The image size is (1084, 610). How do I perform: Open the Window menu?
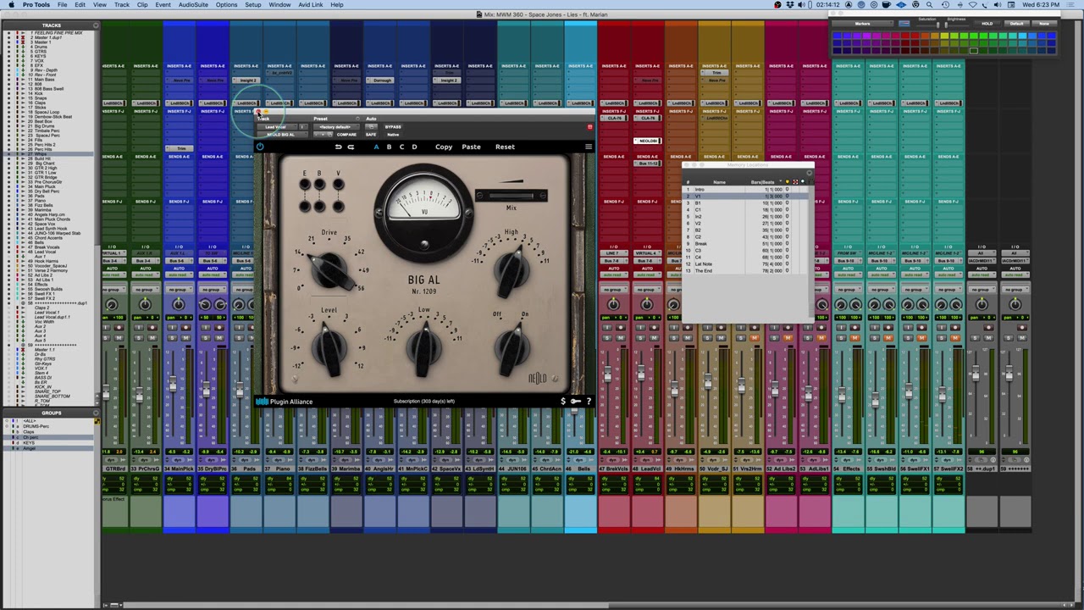(279, 5)
